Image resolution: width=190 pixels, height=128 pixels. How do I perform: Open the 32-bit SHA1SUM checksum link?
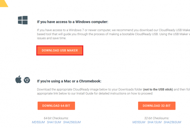(x=155, y=122)
